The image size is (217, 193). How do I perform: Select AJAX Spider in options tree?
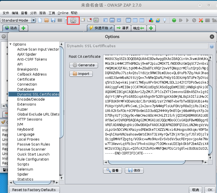[27, 54]
